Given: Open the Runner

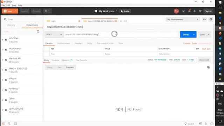Looking at the screenshot, I should click(36, 11).
